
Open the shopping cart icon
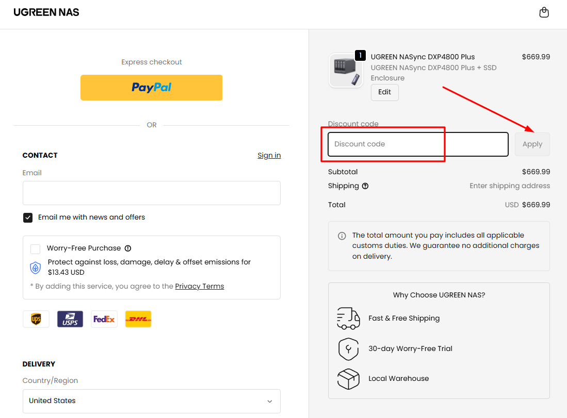544,12
